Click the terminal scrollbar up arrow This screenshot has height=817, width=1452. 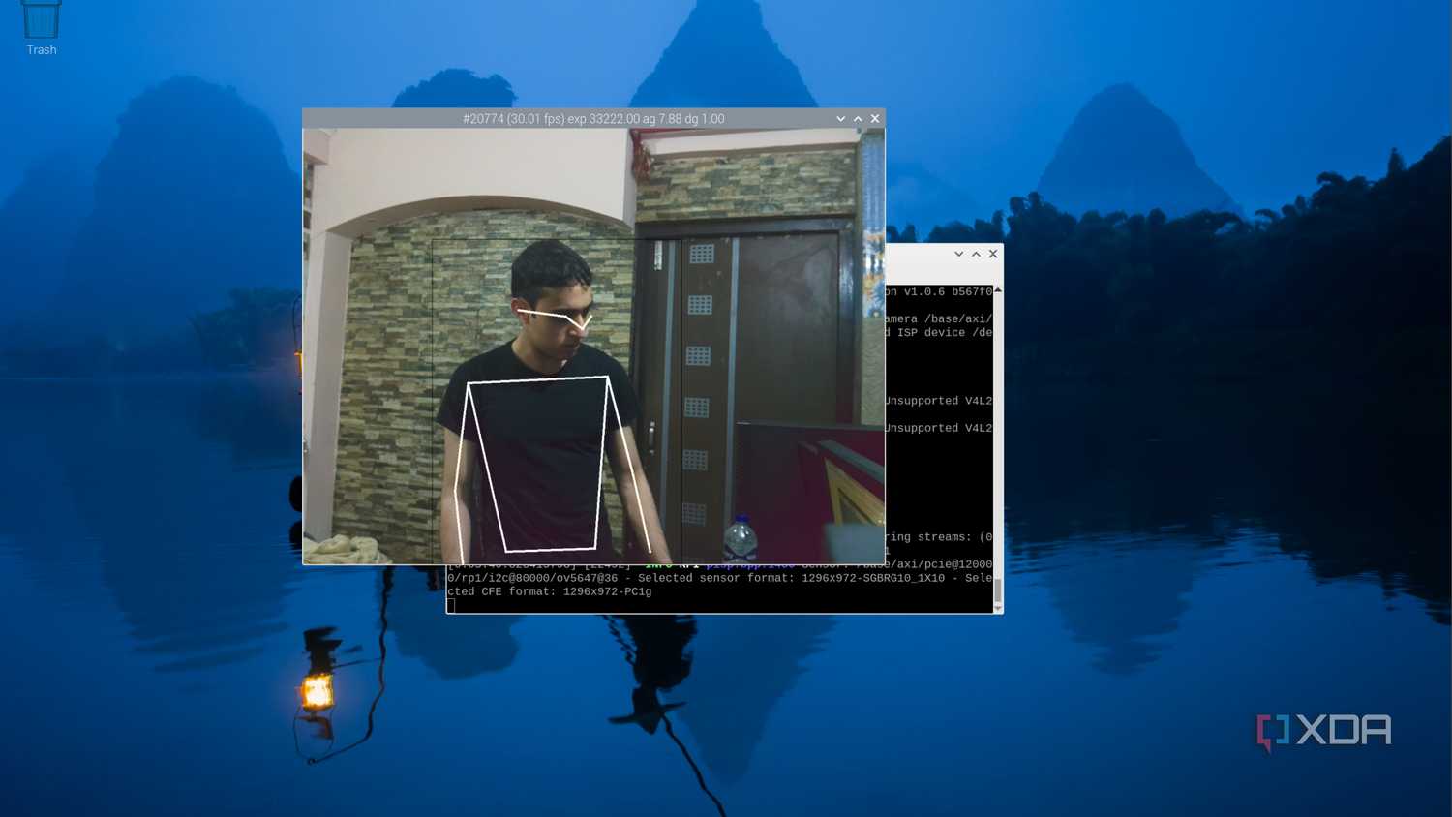[998, 290]
